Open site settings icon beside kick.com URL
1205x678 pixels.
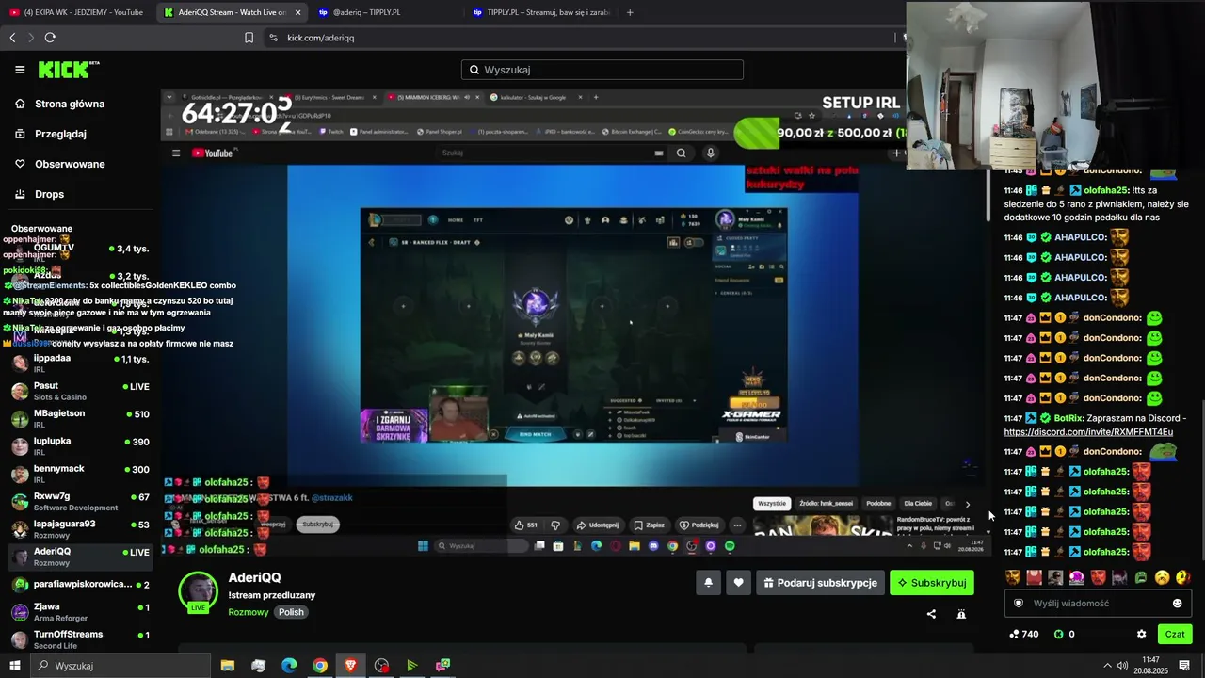click(x=273, y=38)
